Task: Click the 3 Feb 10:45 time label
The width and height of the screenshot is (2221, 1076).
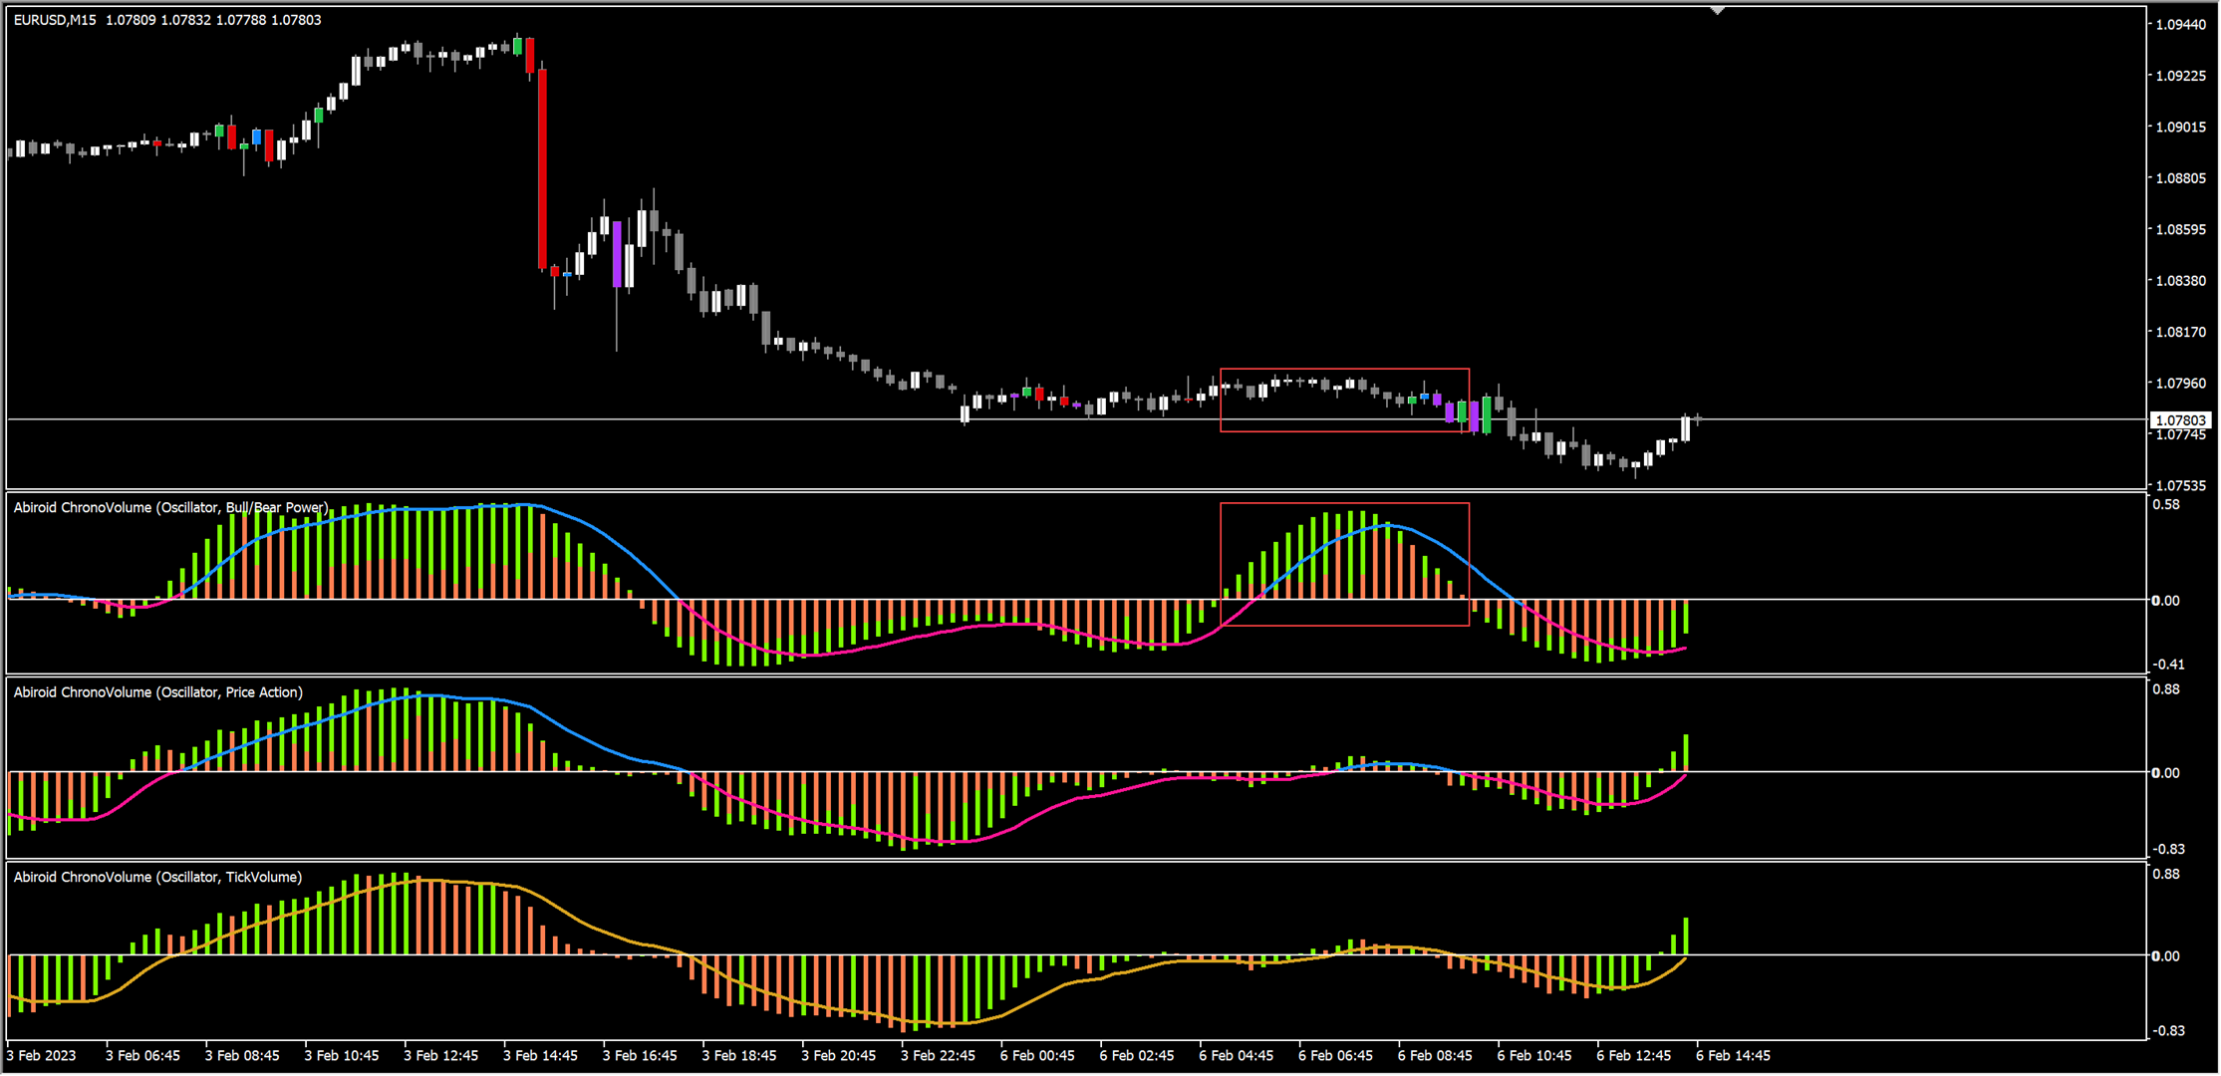Action: [342, 1056]
